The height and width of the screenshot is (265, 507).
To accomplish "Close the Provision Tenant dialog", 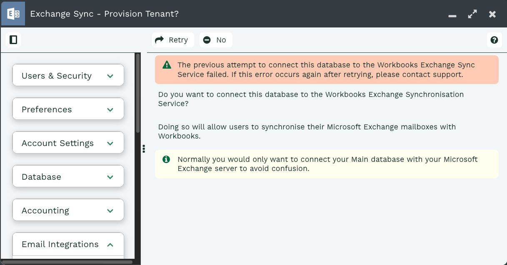I will click(492, 14).
